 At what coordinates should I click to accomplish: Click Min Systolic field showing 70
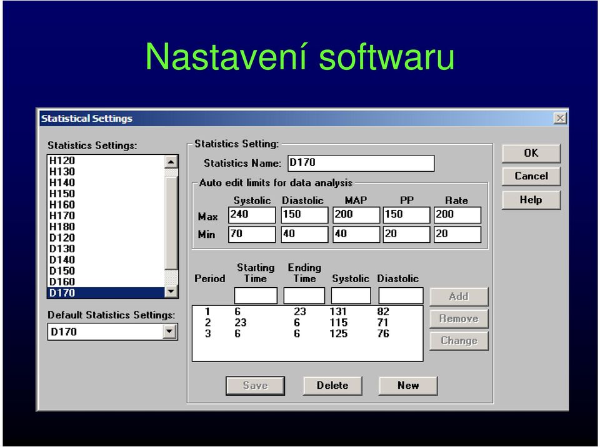point(252,234)
